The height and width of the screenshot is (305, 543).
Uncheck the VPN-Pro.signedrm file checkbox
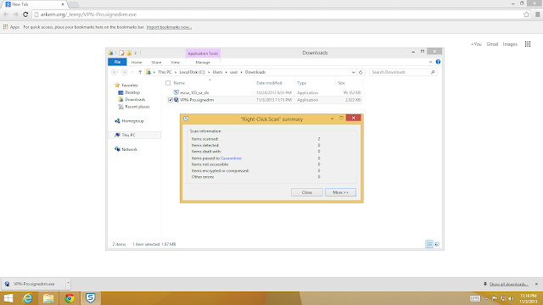(170, 100)
